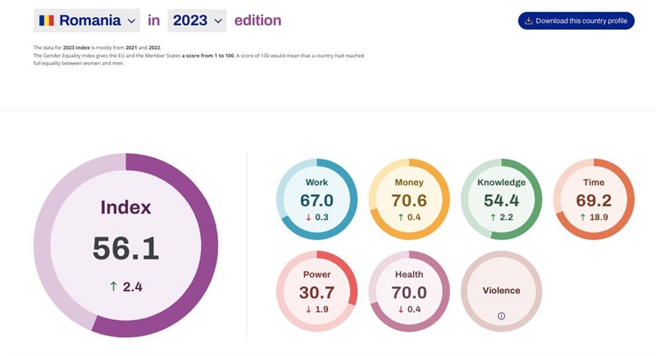Screen dimensions: 656x356
Task: Click the red down arrow in Power circle
Action: point(307,309)
